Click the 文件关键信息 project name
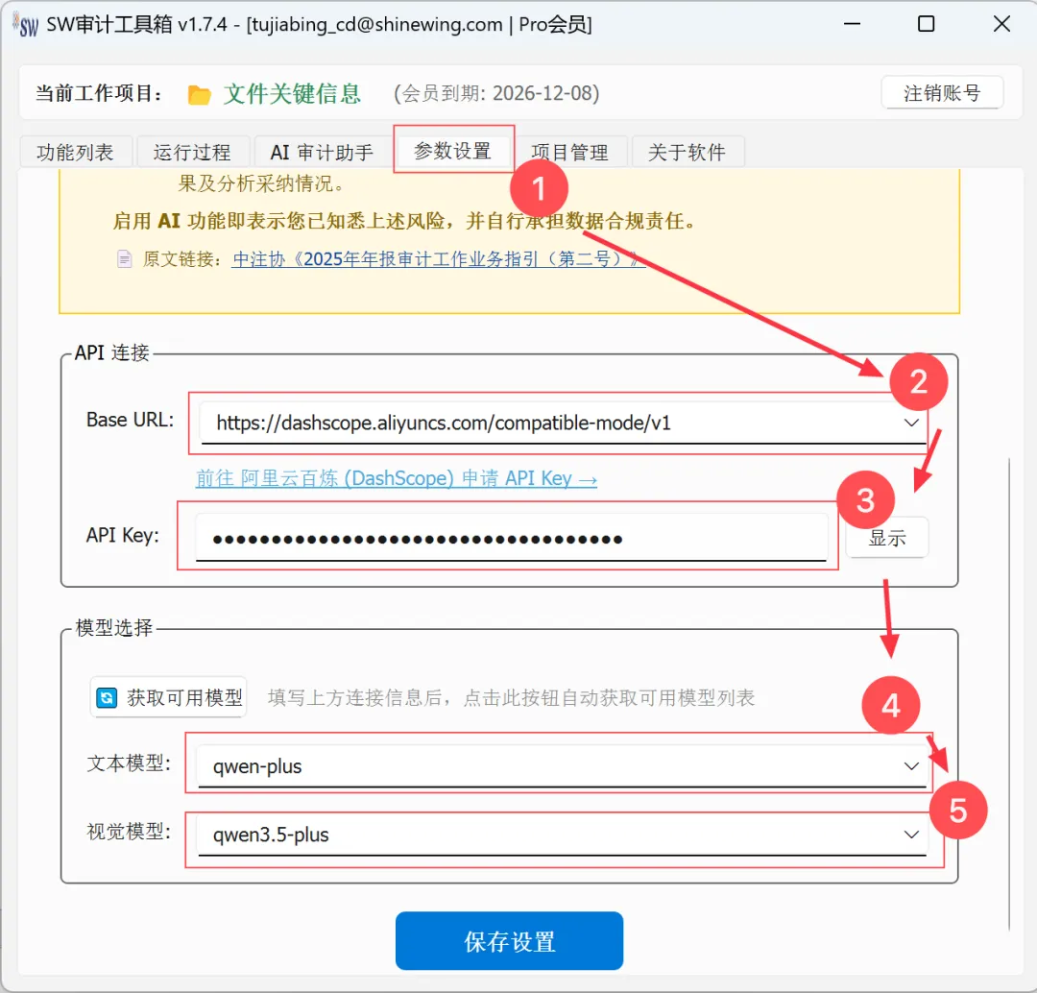This screenshot has width=1037, height=993. [x=292, y=93]
